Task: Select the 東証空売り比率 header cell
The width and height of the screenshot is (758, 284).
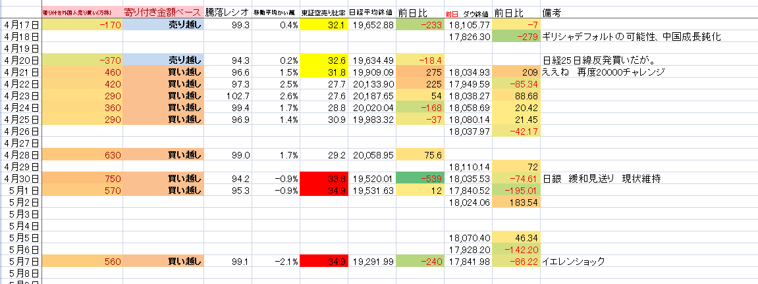Action: pos(323,12)
